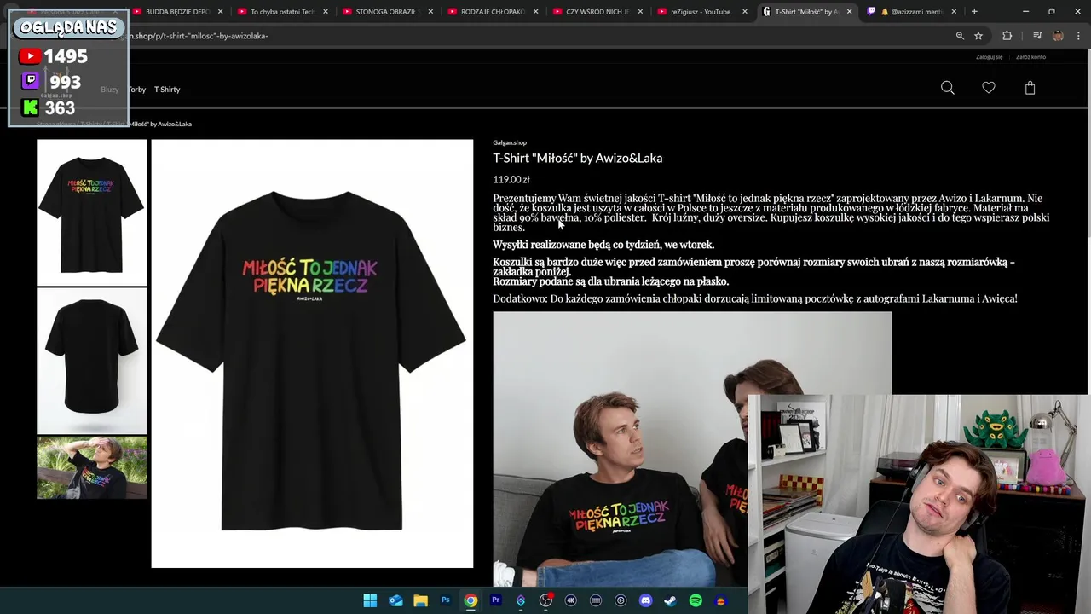Click the Gałgan.shop brand link
This screenshot has width=1091, height=614.
tap(510, 142)
